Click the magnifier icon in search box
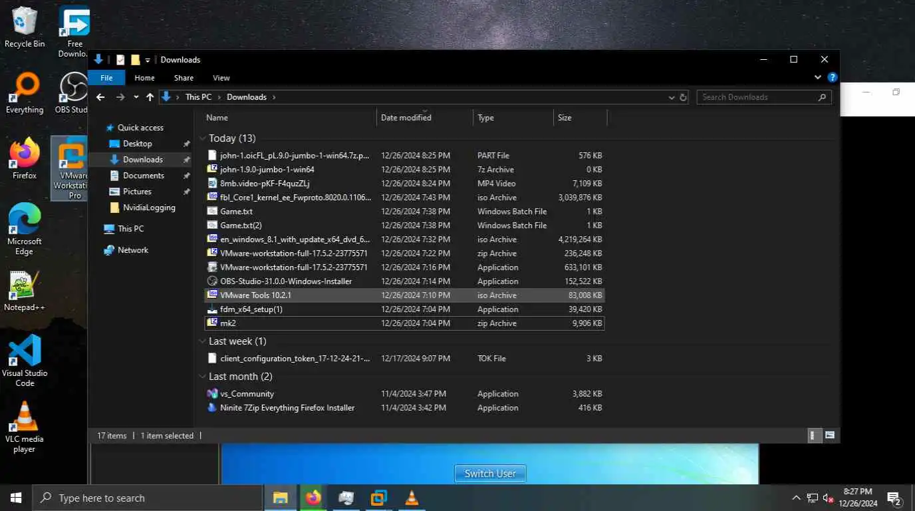 (823, 97)
